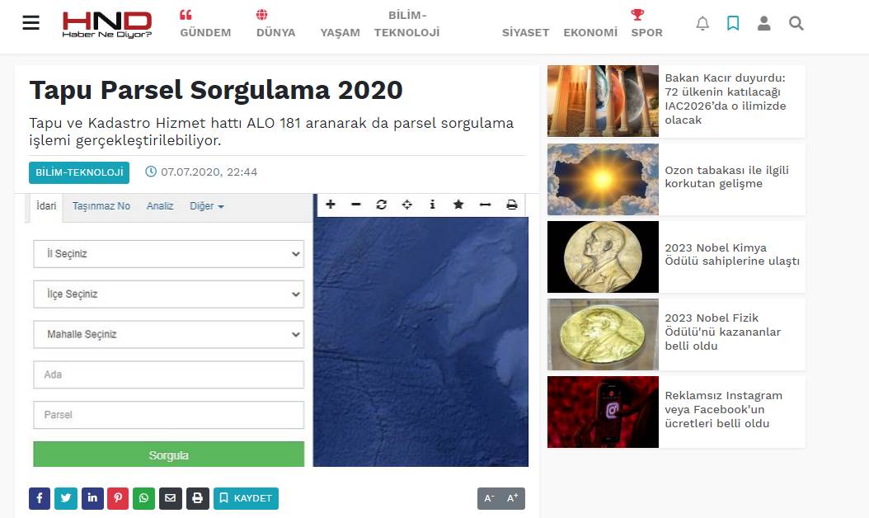Click the green Sorgula button
The image size is (869, 518).
168,455
